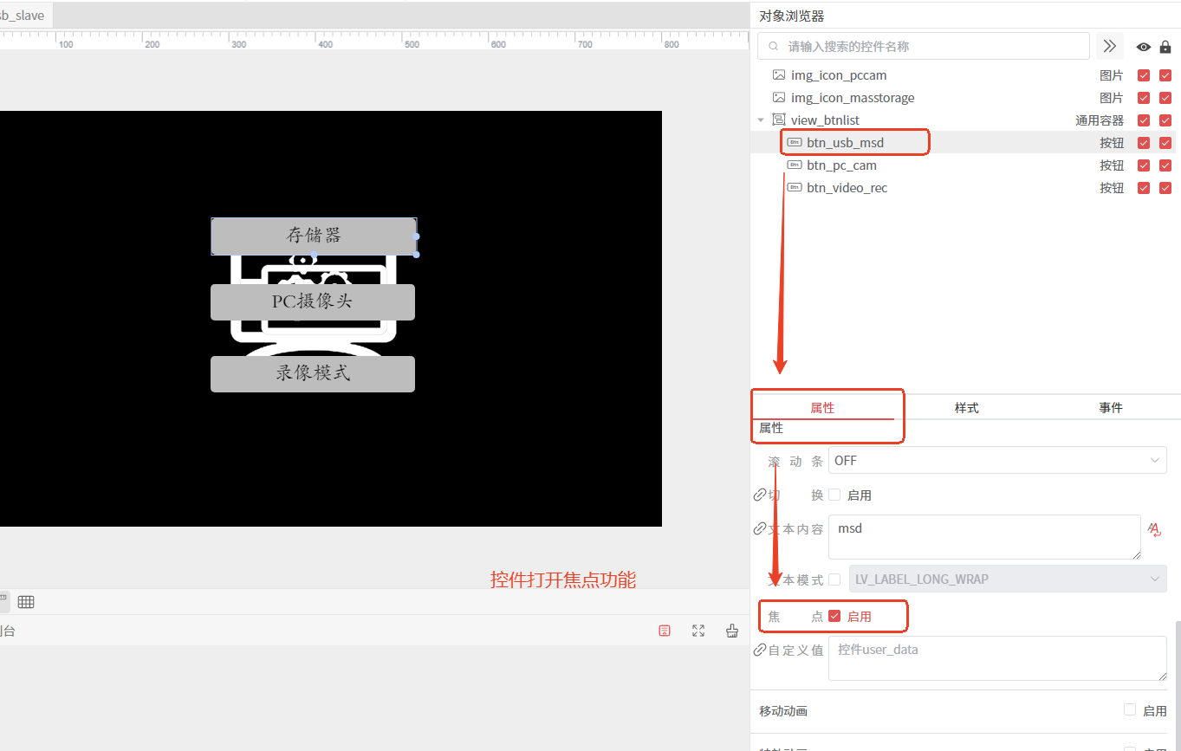
Task: Click the red scroll-to-bottom console icon
Action: (665, 631)
